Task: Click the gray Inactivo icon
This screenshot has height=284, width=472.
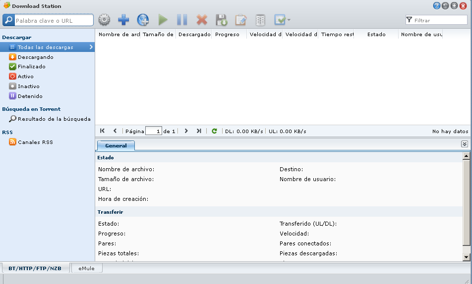Action: pos(12,86)
